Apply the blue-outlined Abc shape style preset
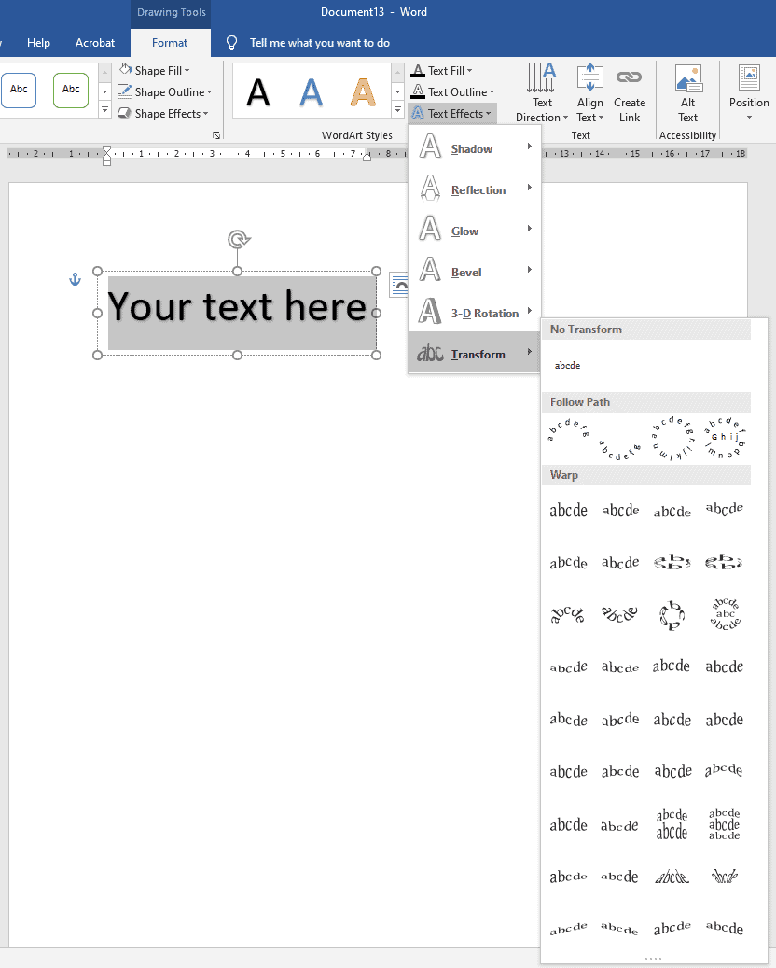 (x=19, y=90)
